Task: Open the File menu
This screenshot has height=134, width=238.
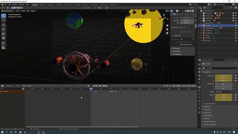Action: click(6, 4)
